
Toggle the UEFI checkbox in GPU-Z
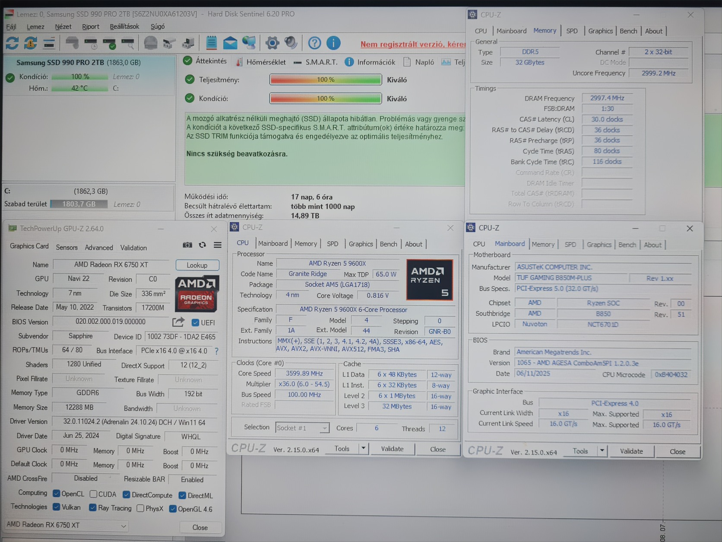(x=195, y=323)
